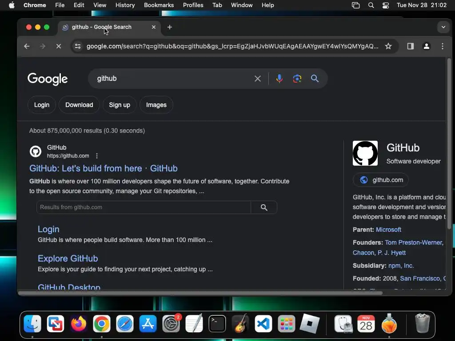Viewport: 455px width, 341px height.
Task: Click the Google logo
Action: [48, 79]
